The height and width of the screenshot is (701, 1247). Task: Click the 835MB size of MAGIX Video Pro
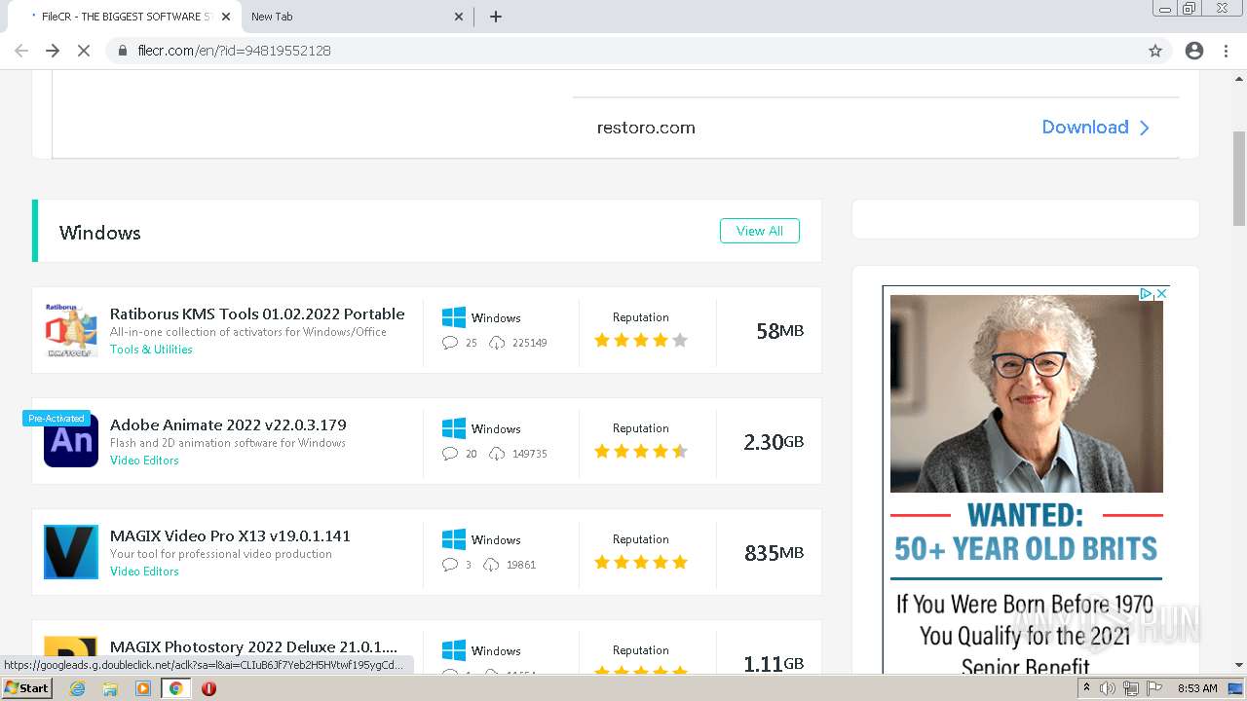[x=774, y=553]
